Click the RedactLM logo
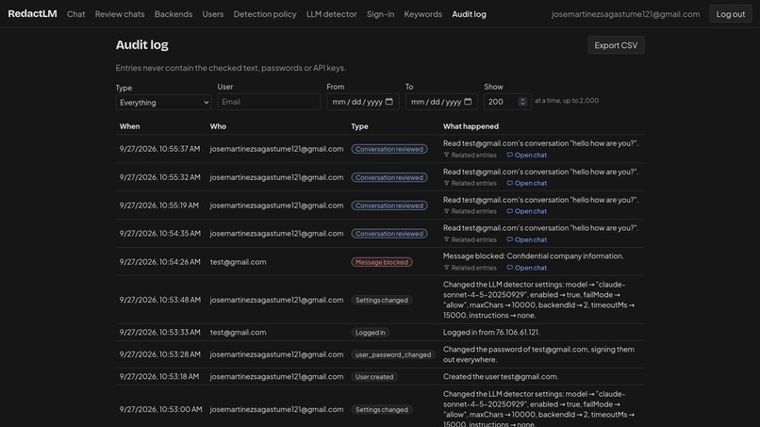Screen dimensions: 760x427 click(x=32, y=13)
